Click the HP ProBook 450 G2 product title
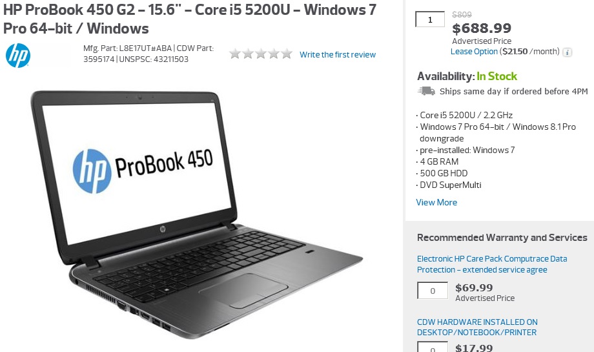The image size is (594, 352). 190,19
